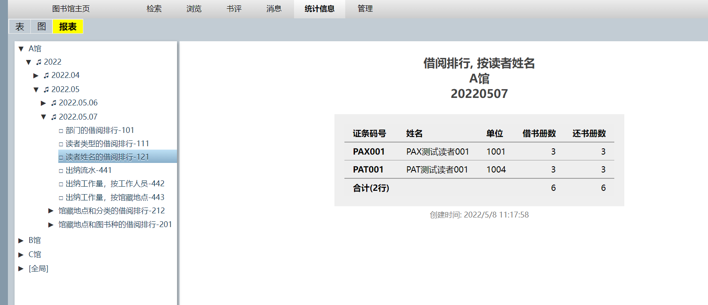Select the 馆藏地点和分类的借阅排行-212 label
The image size is (708, 305).
pos(112,211)
